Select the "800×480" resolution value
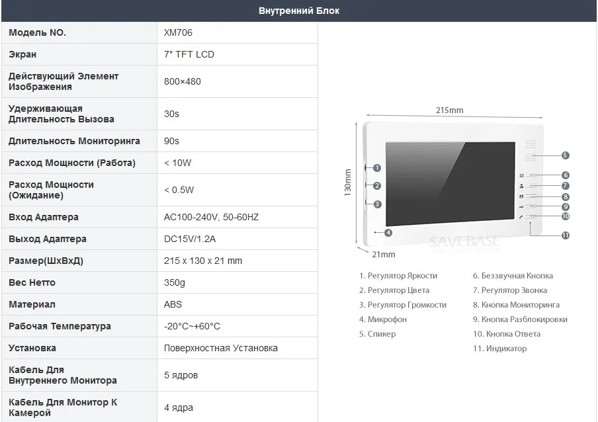The image size is (598, 422). click(183, 81)
